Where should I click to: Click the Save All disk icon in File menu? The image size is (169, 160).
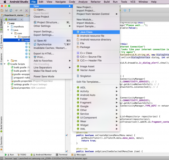point(35,41)
